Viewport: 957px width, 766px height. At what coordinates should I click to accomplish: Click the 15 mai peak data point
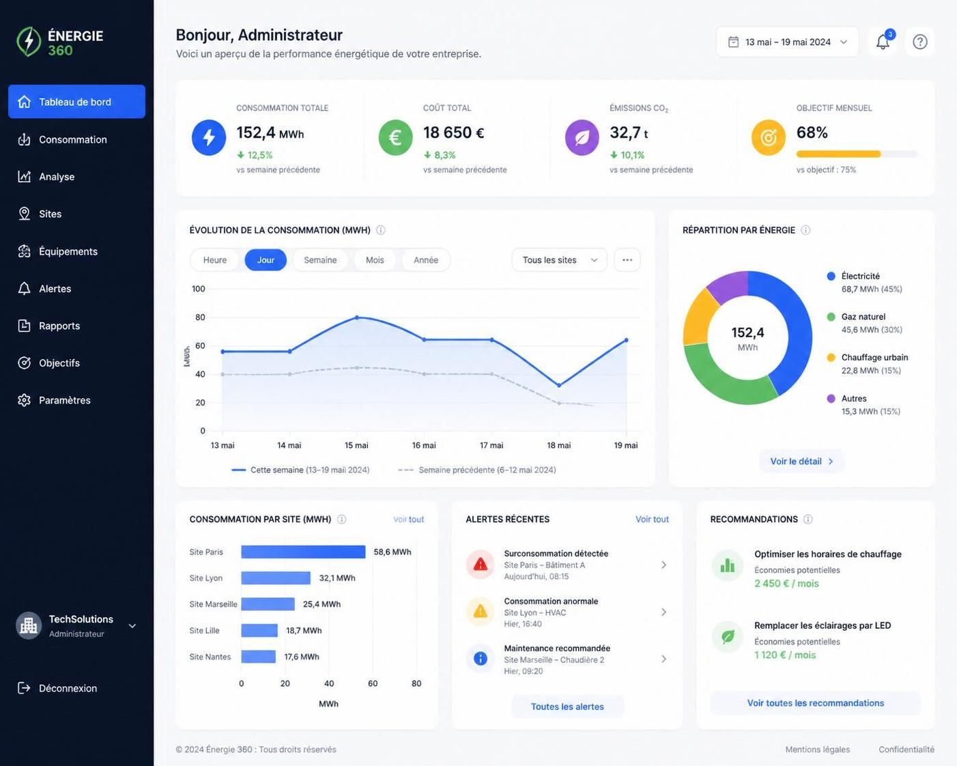357,317
